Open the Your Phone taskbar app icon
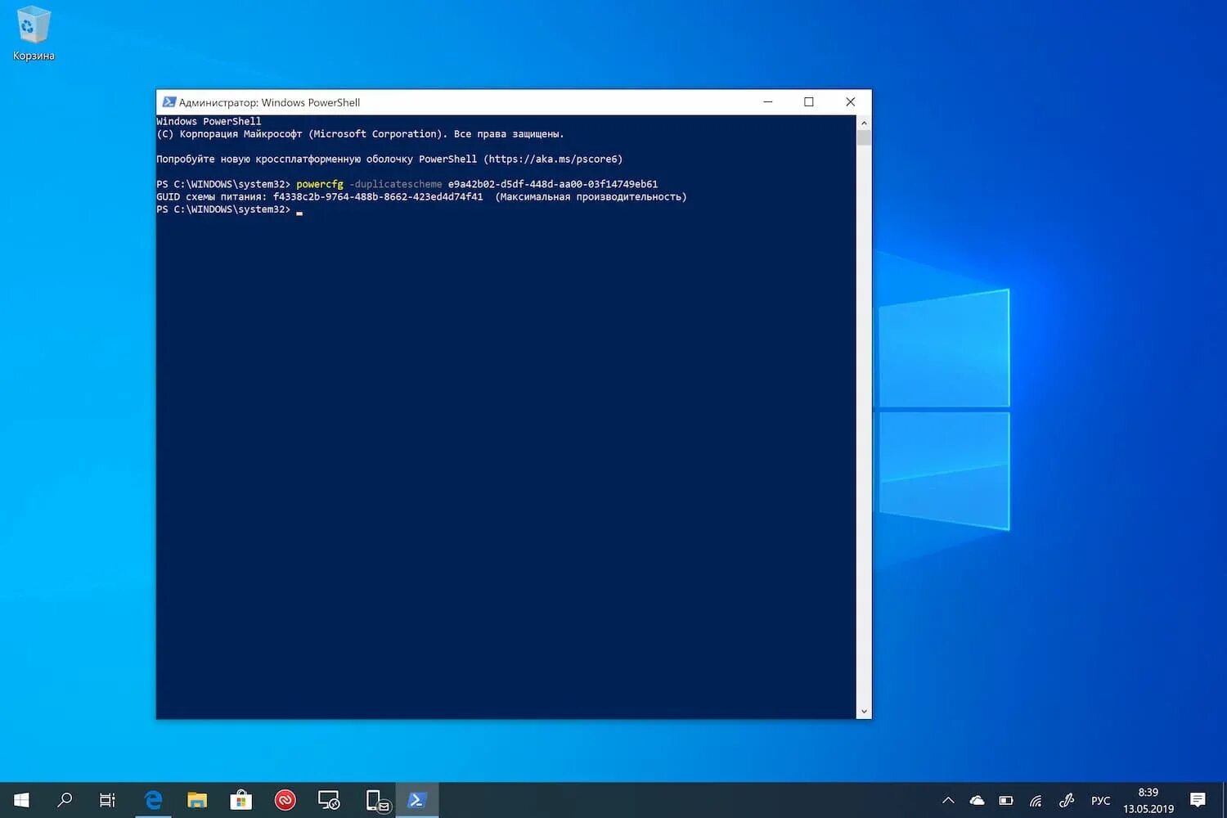Screen dimensions: 1227x818 tap(376, 800)
